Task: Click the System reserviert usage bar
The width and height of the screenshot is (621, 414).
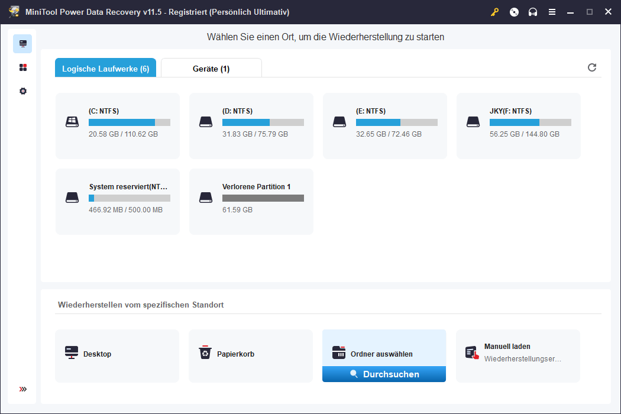Action: point(130,198)
